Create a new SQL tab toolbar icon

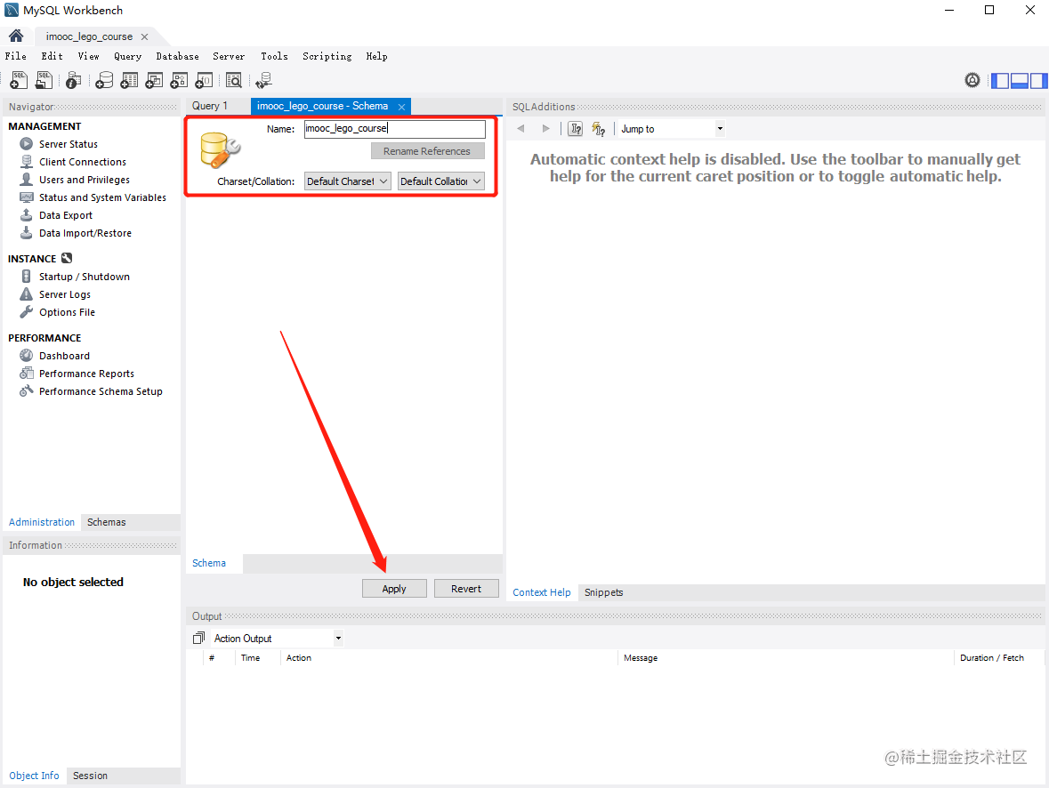pyautogui.click(x=19, y=80)
